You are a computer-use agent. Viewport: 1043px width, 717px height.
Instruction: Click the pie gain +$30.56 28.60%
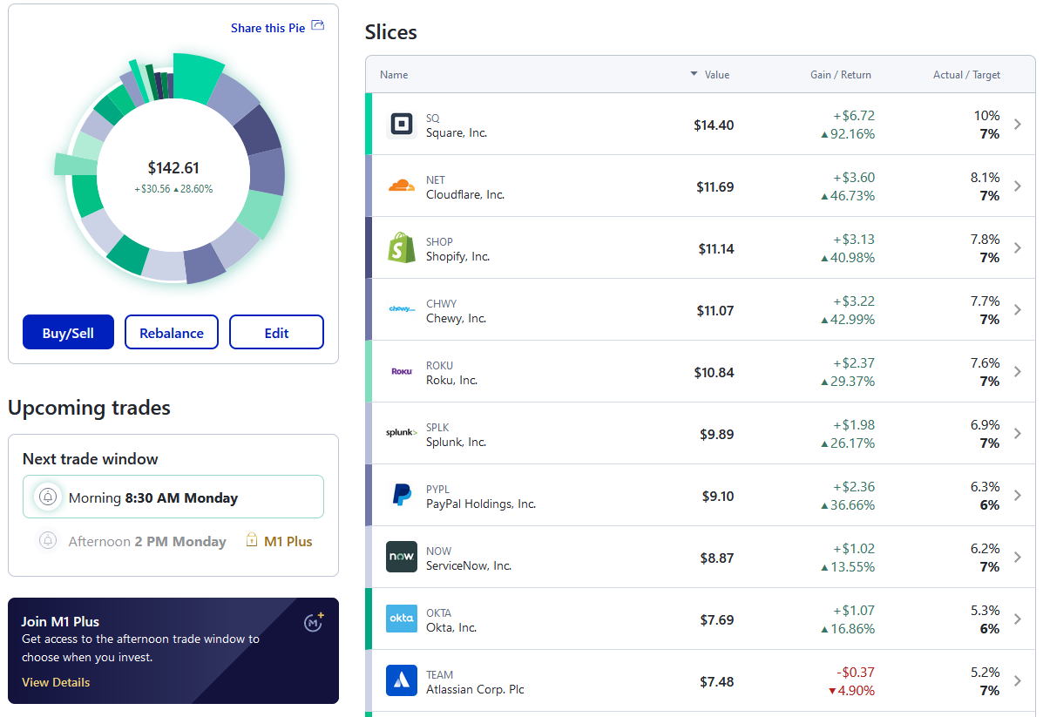coord(173,189)
